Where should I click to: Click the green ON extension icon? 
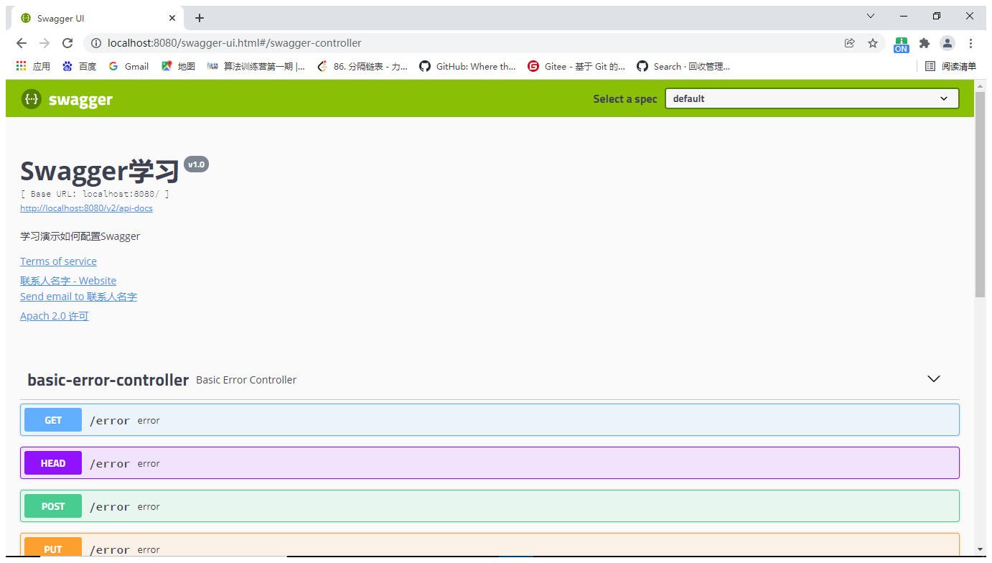click(901, 43)
